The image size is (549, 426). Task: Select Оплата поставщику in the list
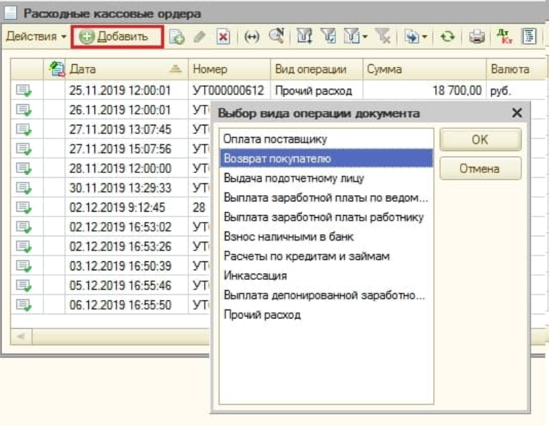tap(276, 139)
